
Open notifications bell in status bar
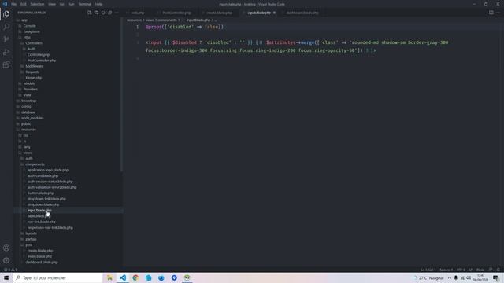(498, 270)
